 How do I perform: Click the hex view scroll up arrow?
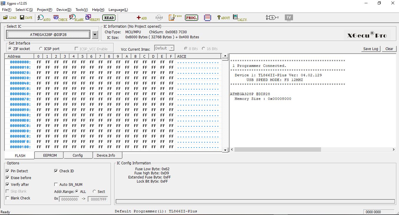coord(225,56)
